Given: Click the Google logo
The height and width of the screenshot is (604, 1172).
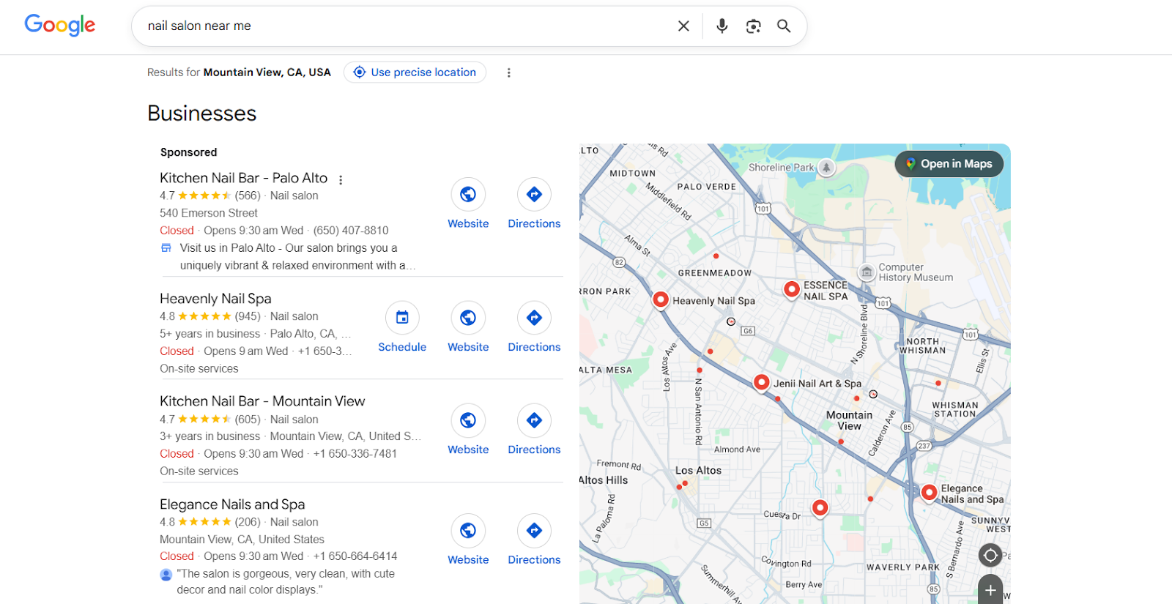Looking at the screenshot, I should [x=60, y=25].
